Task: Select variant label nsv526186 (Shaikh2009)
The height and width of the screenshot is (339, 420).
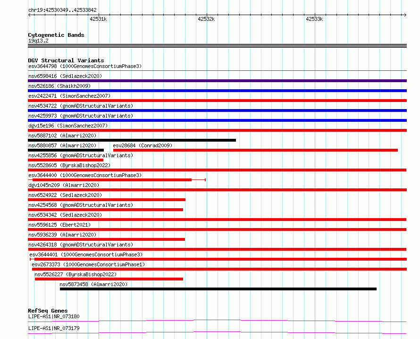Action: click(x=59, y=86)
